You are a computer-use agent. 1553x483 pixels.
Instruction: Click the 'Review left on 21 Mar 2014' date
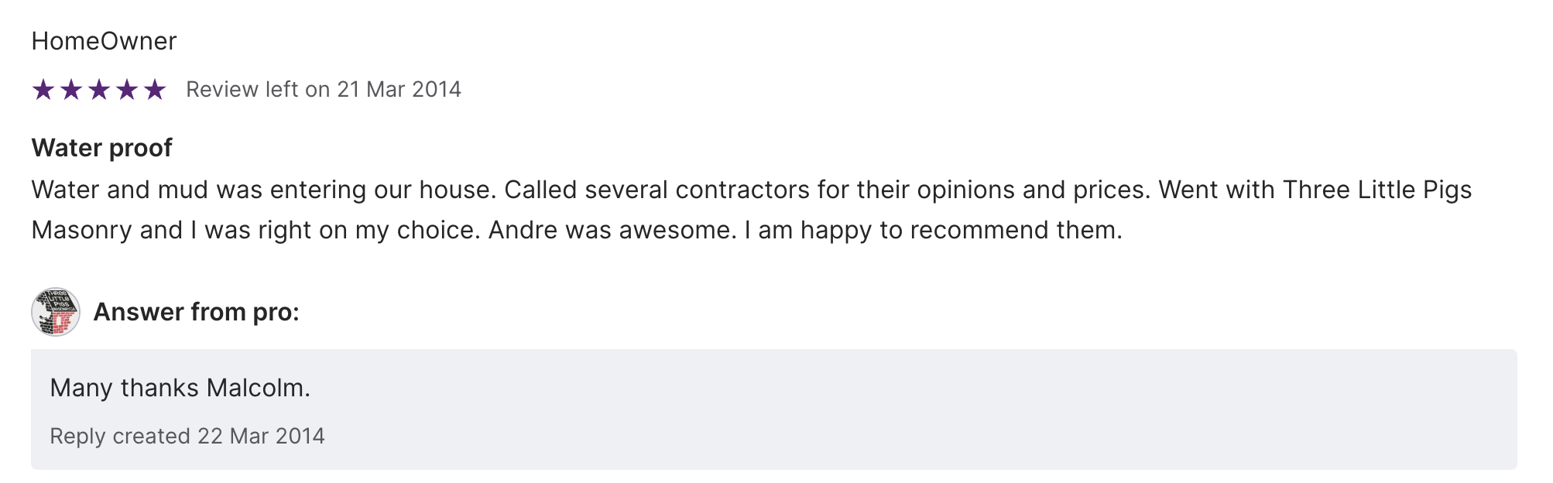323,90
